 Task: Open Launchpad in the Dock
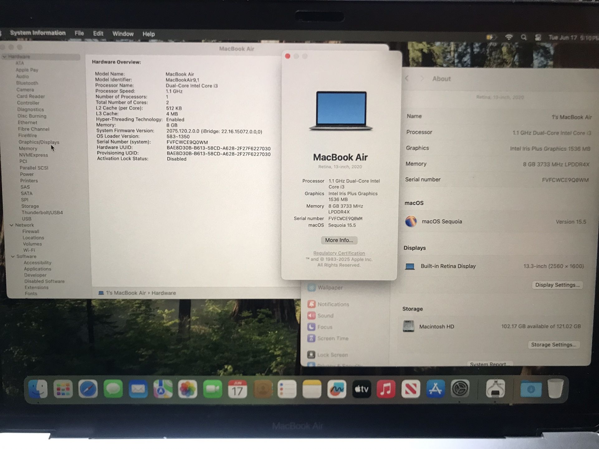(x=63, y=389)
